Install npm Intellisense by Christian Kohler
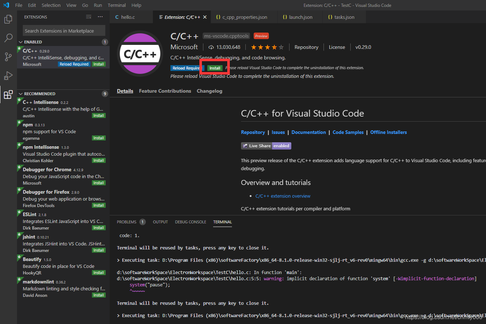 coord(99,161)
